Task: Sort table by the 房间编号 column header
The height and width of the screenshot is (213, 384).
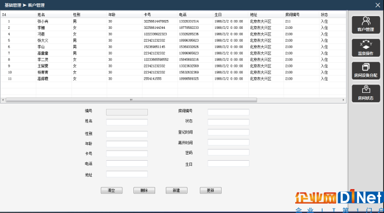Action: click(x=301, y=14)
